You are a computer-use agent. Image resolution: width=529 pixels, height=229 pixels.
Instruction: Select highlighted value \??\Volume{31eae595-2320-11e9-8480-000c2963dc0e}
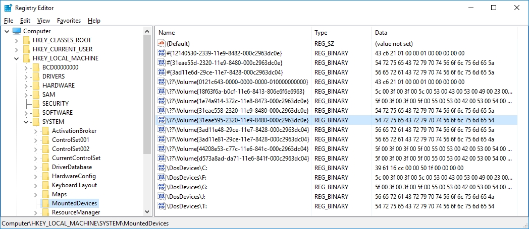(x=238, y=120)
